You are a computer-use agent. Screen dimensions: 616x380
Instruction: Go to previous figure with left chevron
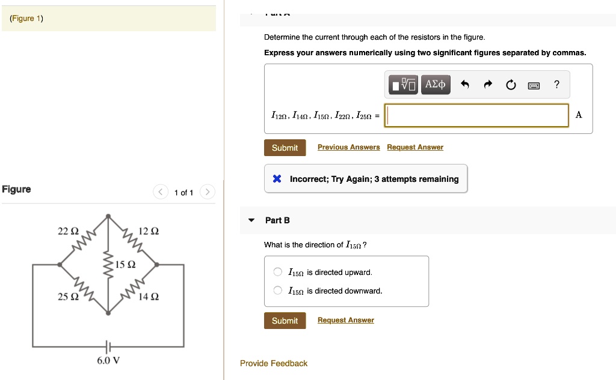click(161, 192)
